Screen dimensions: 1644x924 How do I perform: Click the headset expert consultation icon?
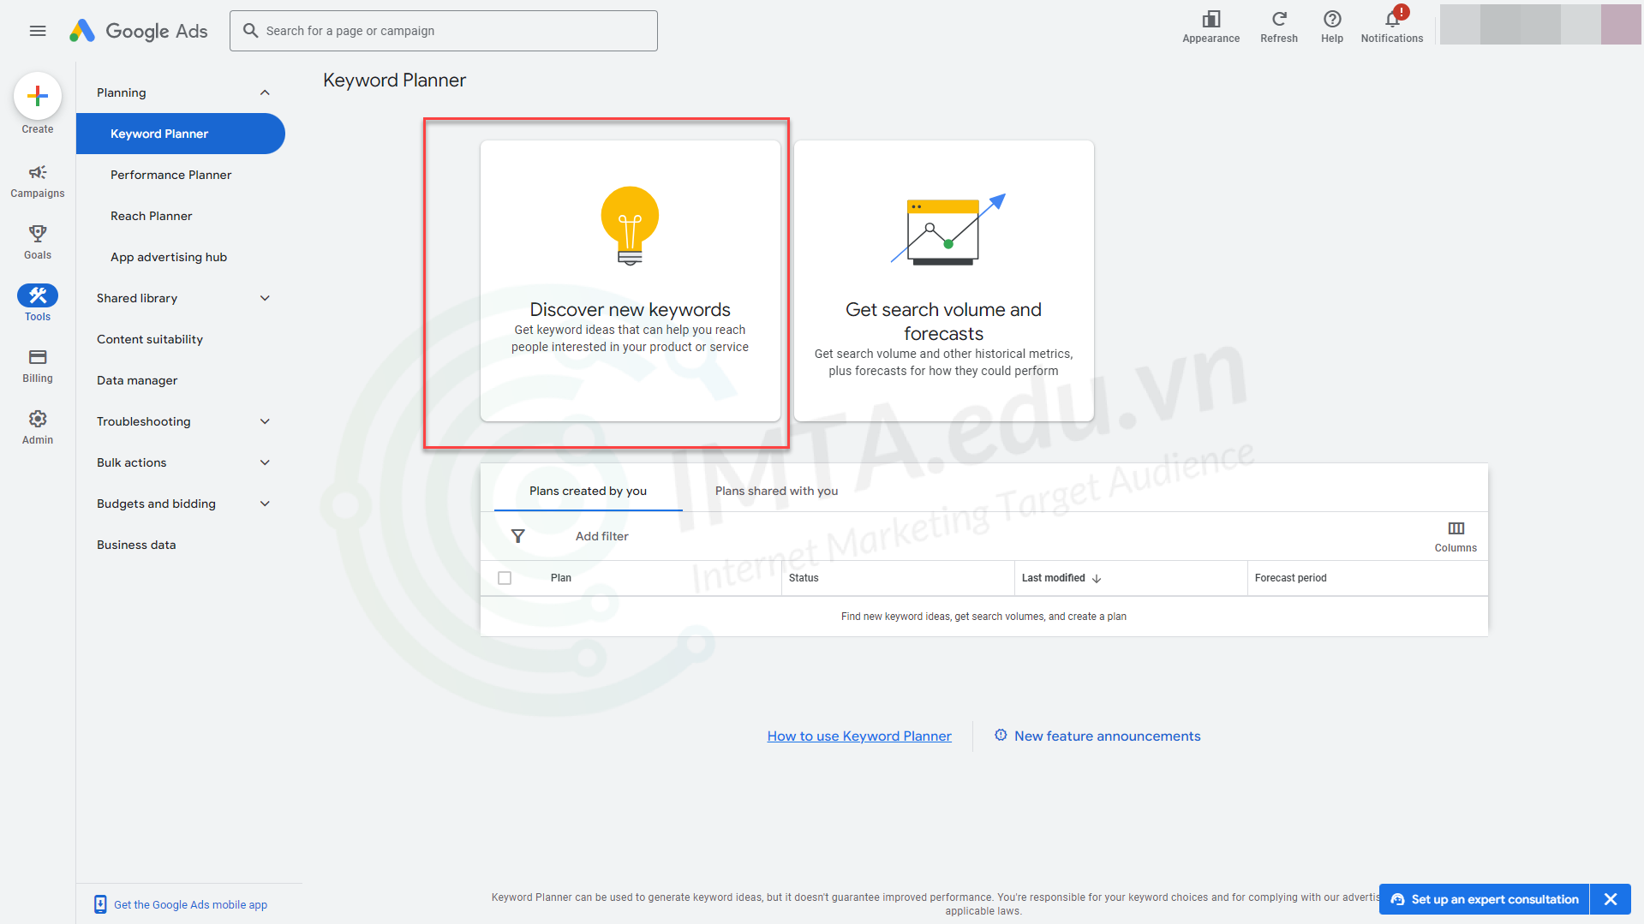tap(1397, 899)
